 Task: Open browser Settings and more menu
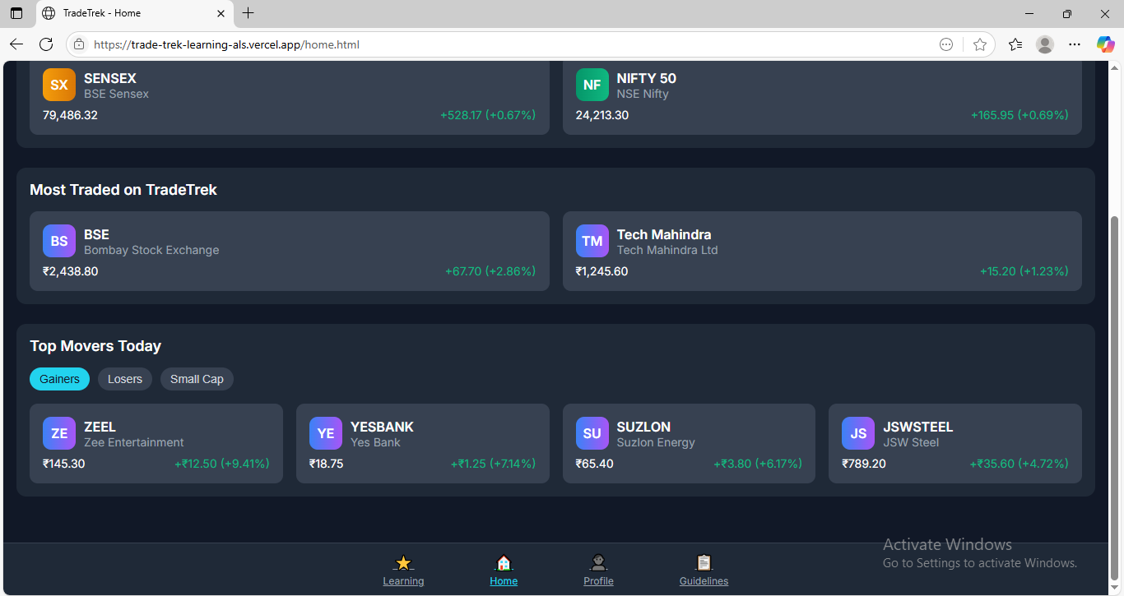[1075, 44]
